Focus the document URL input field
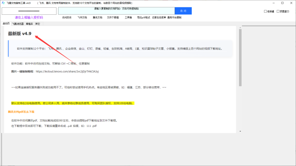 (117, 11)
